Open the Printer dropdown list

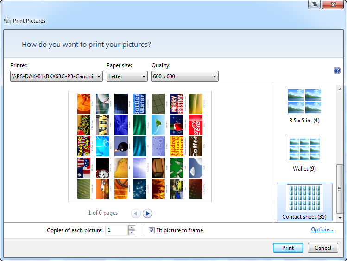[x=57, y=76]
